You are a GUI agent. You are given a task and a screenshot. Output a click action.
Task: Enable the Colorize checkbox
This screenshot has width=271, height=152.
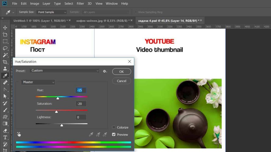click(x=114, y=127)
